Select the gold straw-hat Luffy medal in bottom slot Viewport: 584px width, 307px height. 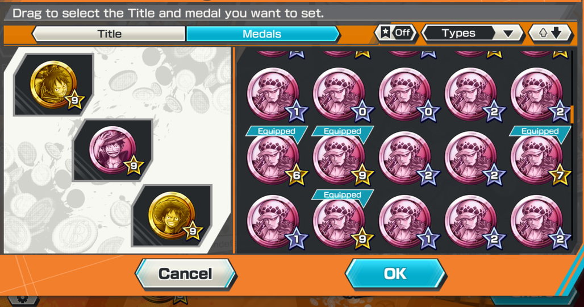[172, 215]
